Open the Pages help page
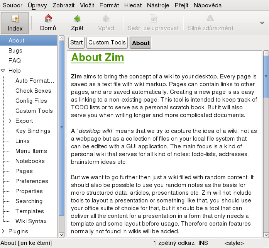 click(x=24, y=171)
